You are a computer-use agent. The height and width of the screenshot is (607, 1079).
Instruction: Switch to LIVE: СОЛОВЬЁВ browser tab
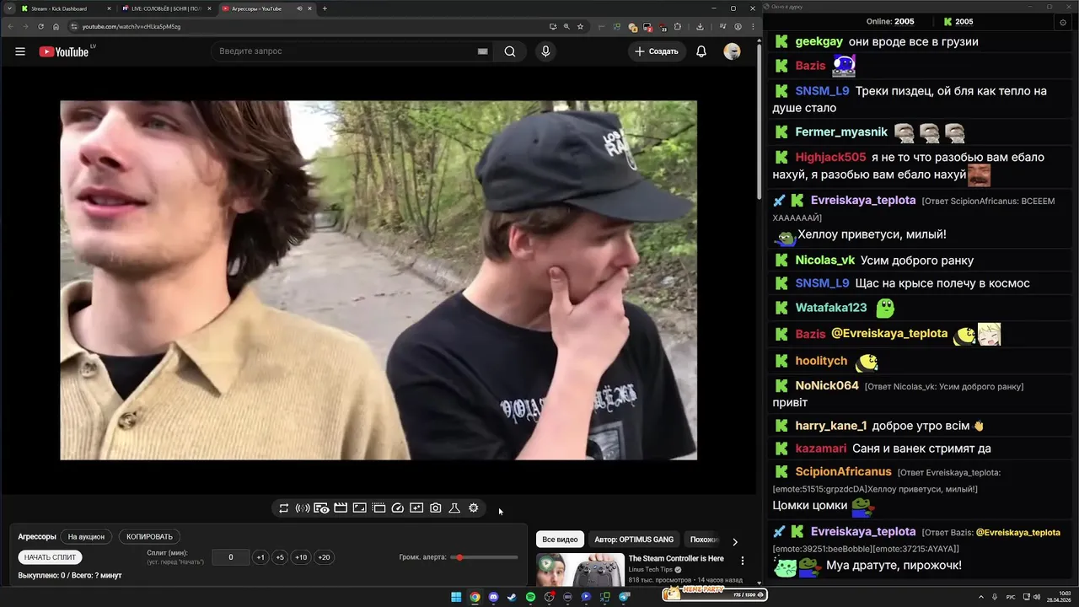(x=166, y=8)
